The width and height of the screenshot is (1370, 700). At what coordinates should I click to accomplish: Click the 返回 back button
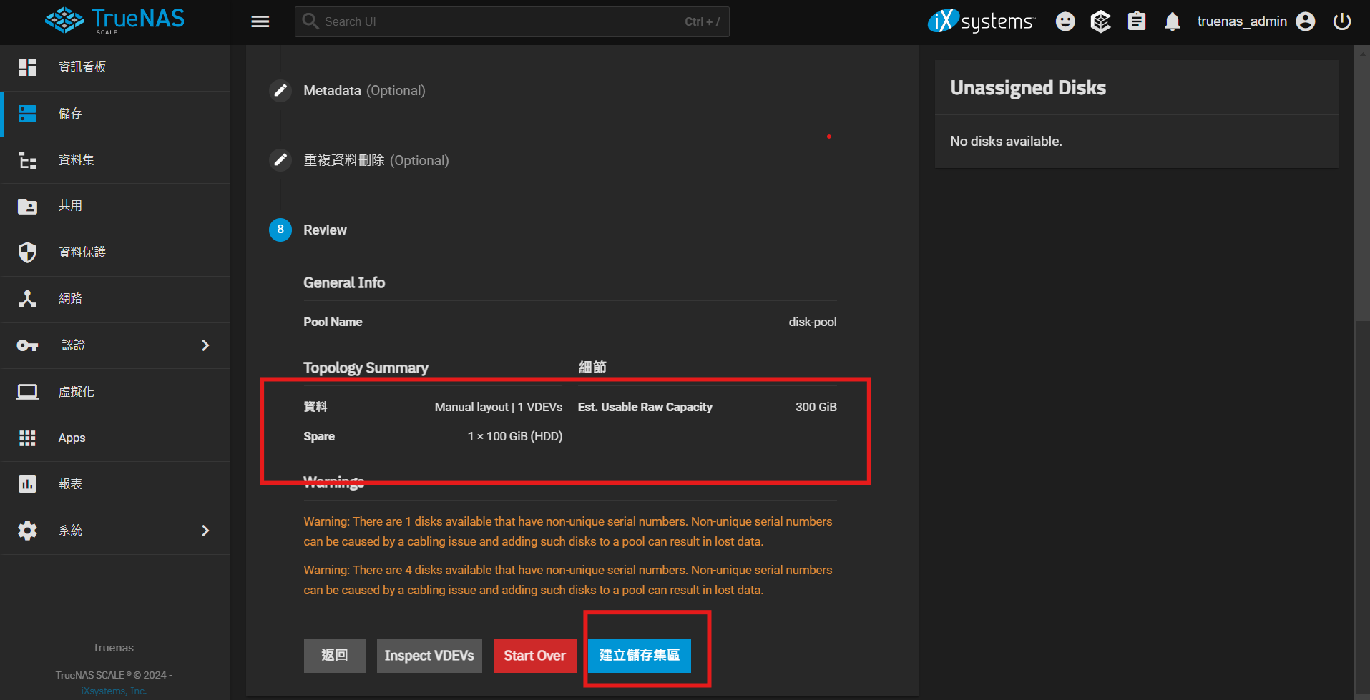[334, 656]
